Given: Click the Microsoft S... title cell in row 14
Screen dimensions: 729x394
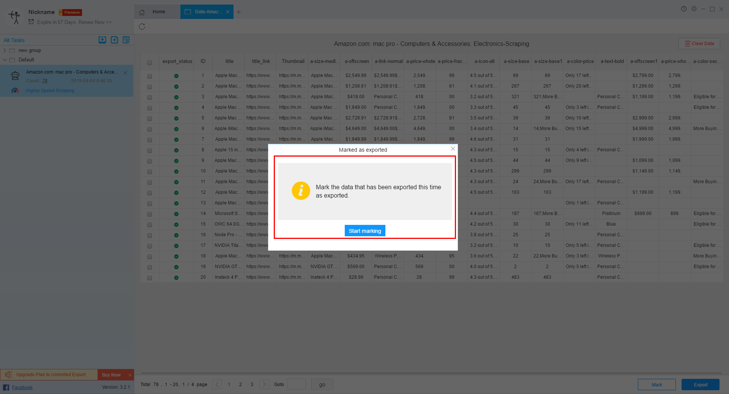Looking at the screenshot, I should (228, 213).
